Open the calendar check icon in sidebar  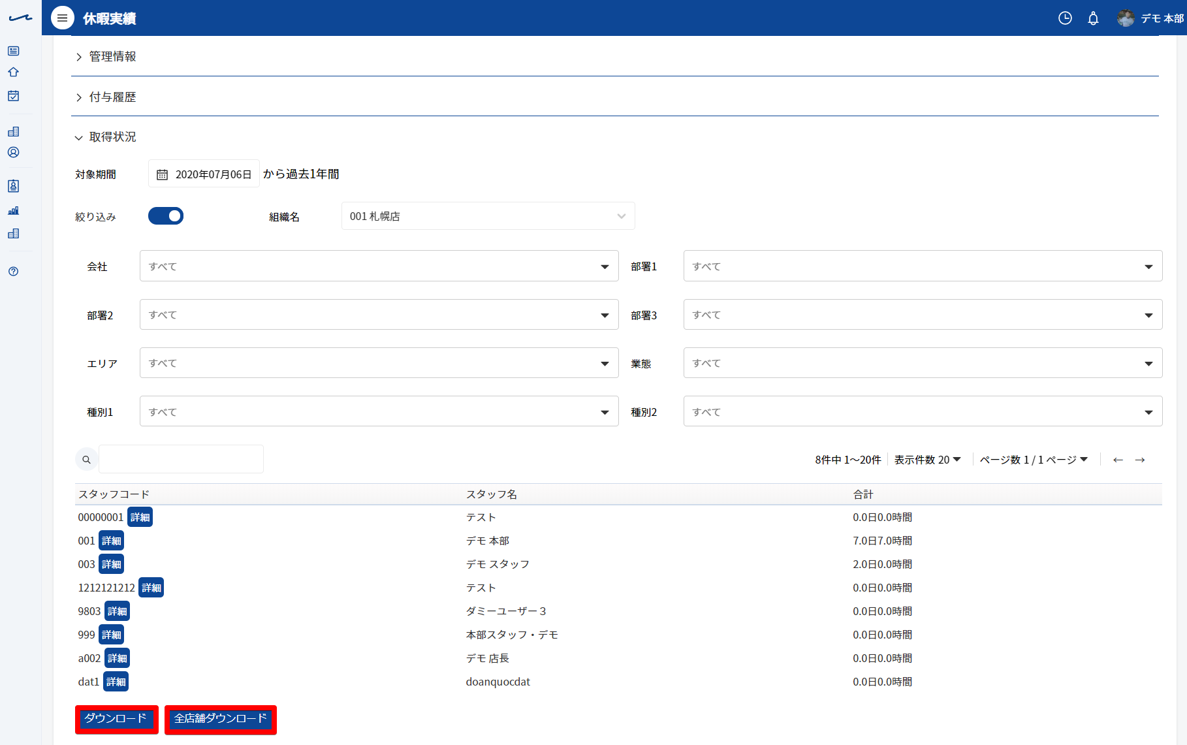point(13,96)
